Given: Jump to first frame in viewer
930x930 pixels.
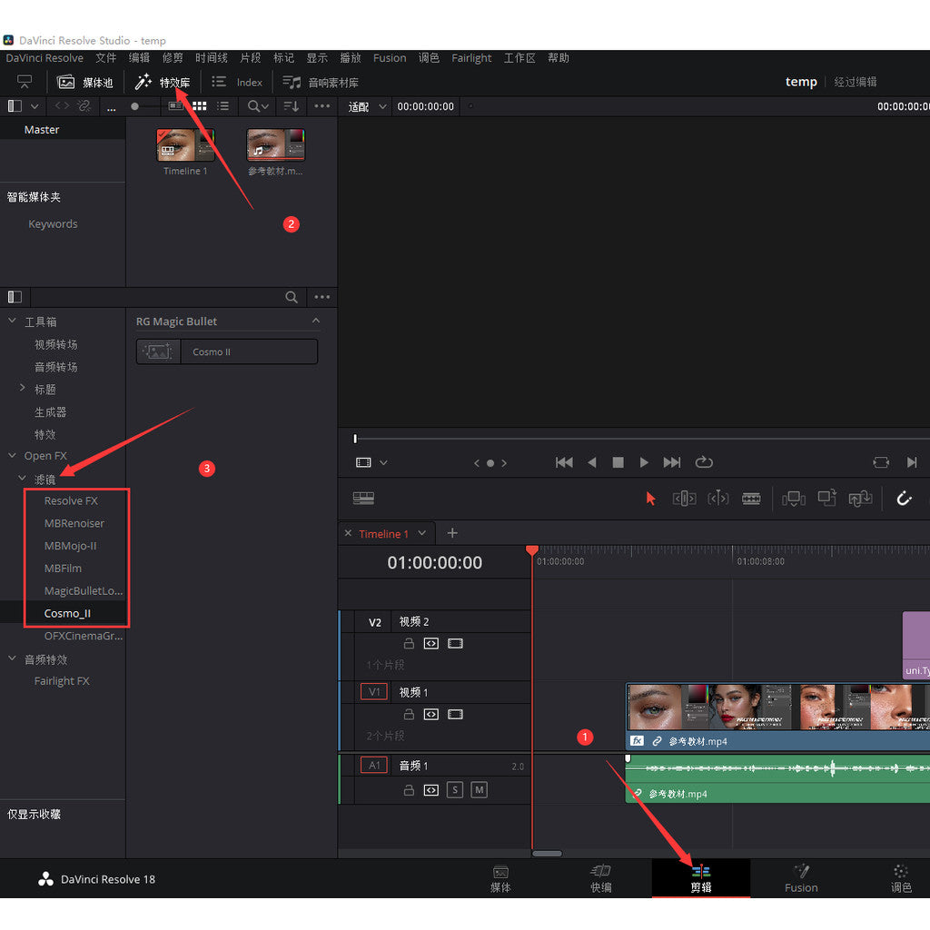Looking at the screenshot, I should [564, 462].
